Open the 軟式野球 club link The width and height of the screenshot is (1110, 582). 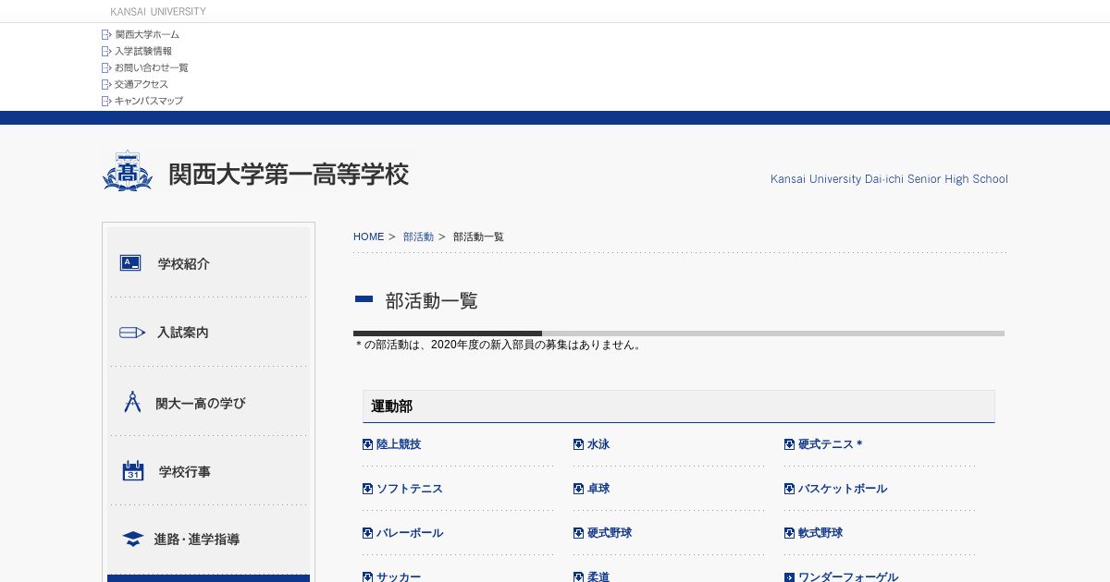[x=820, y=533]
